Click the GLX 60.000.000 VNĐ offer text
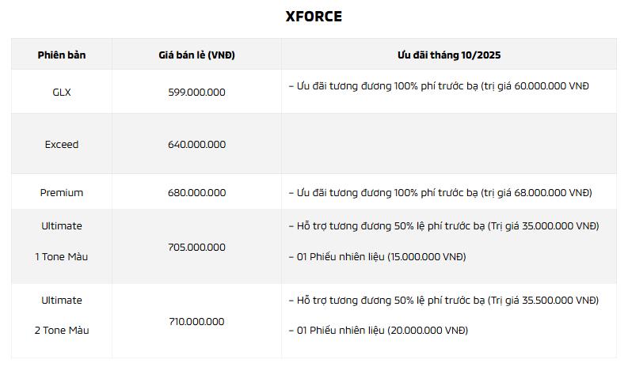This screenshot has width=628, height=367. click(439, 85)
